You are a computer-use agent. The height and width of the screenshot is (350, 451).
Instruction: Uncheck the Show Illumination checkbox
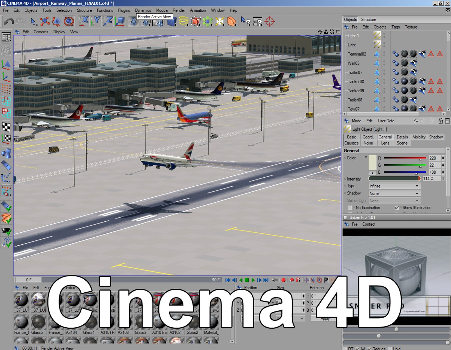[397, 208]
